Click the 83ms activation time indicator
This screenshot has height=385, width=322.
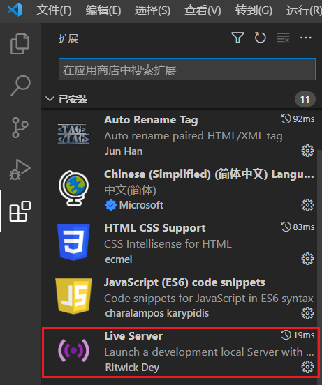point(298,227)
